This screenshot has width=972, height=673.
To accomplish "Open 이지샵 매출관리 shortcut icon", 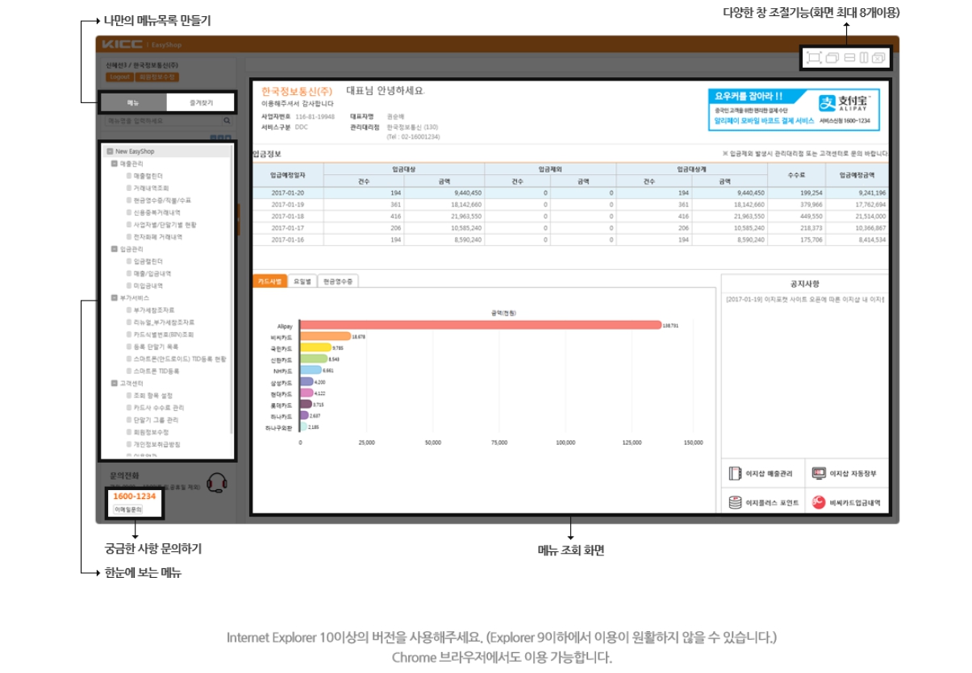I will [x=735, y=474].
